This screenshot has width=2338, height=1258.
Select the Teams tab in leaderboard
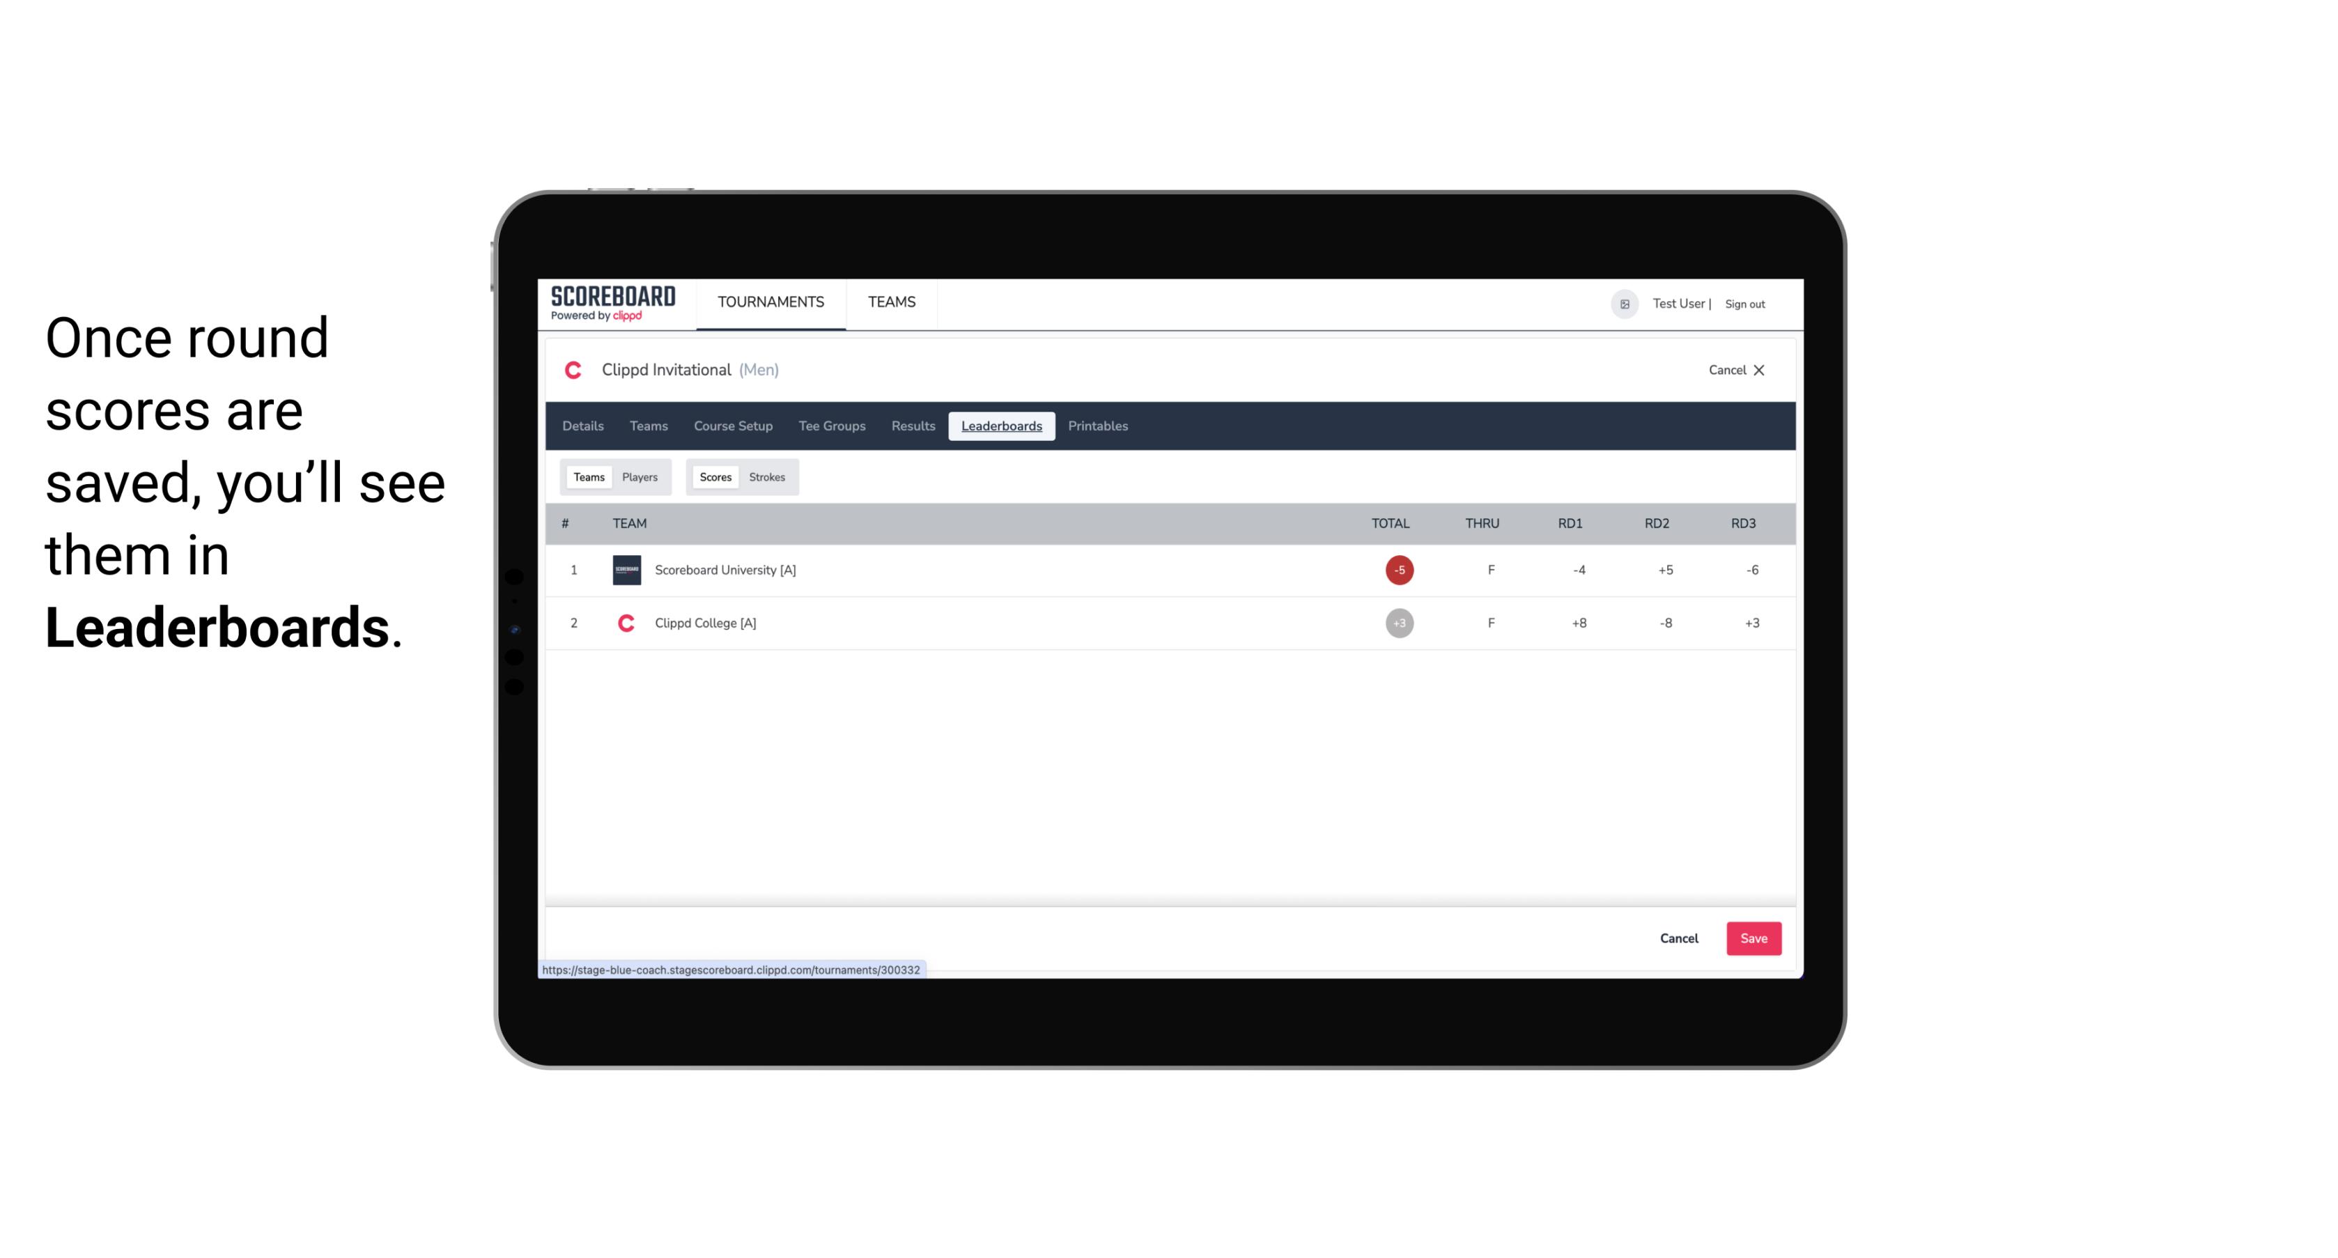click(587, 476)
